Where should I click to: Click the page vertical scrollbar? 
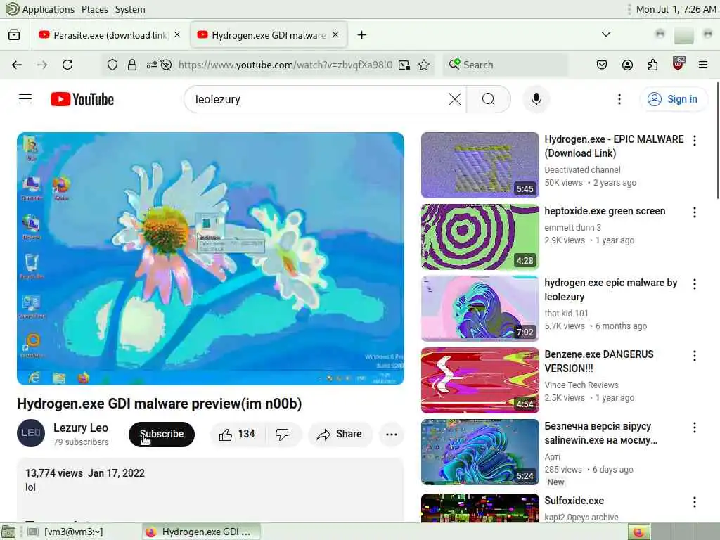717,141
